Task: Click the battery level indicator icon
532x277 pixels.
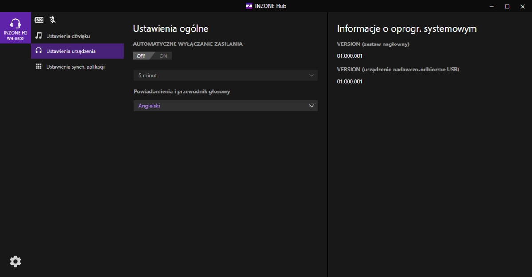Action: point(39,20)
